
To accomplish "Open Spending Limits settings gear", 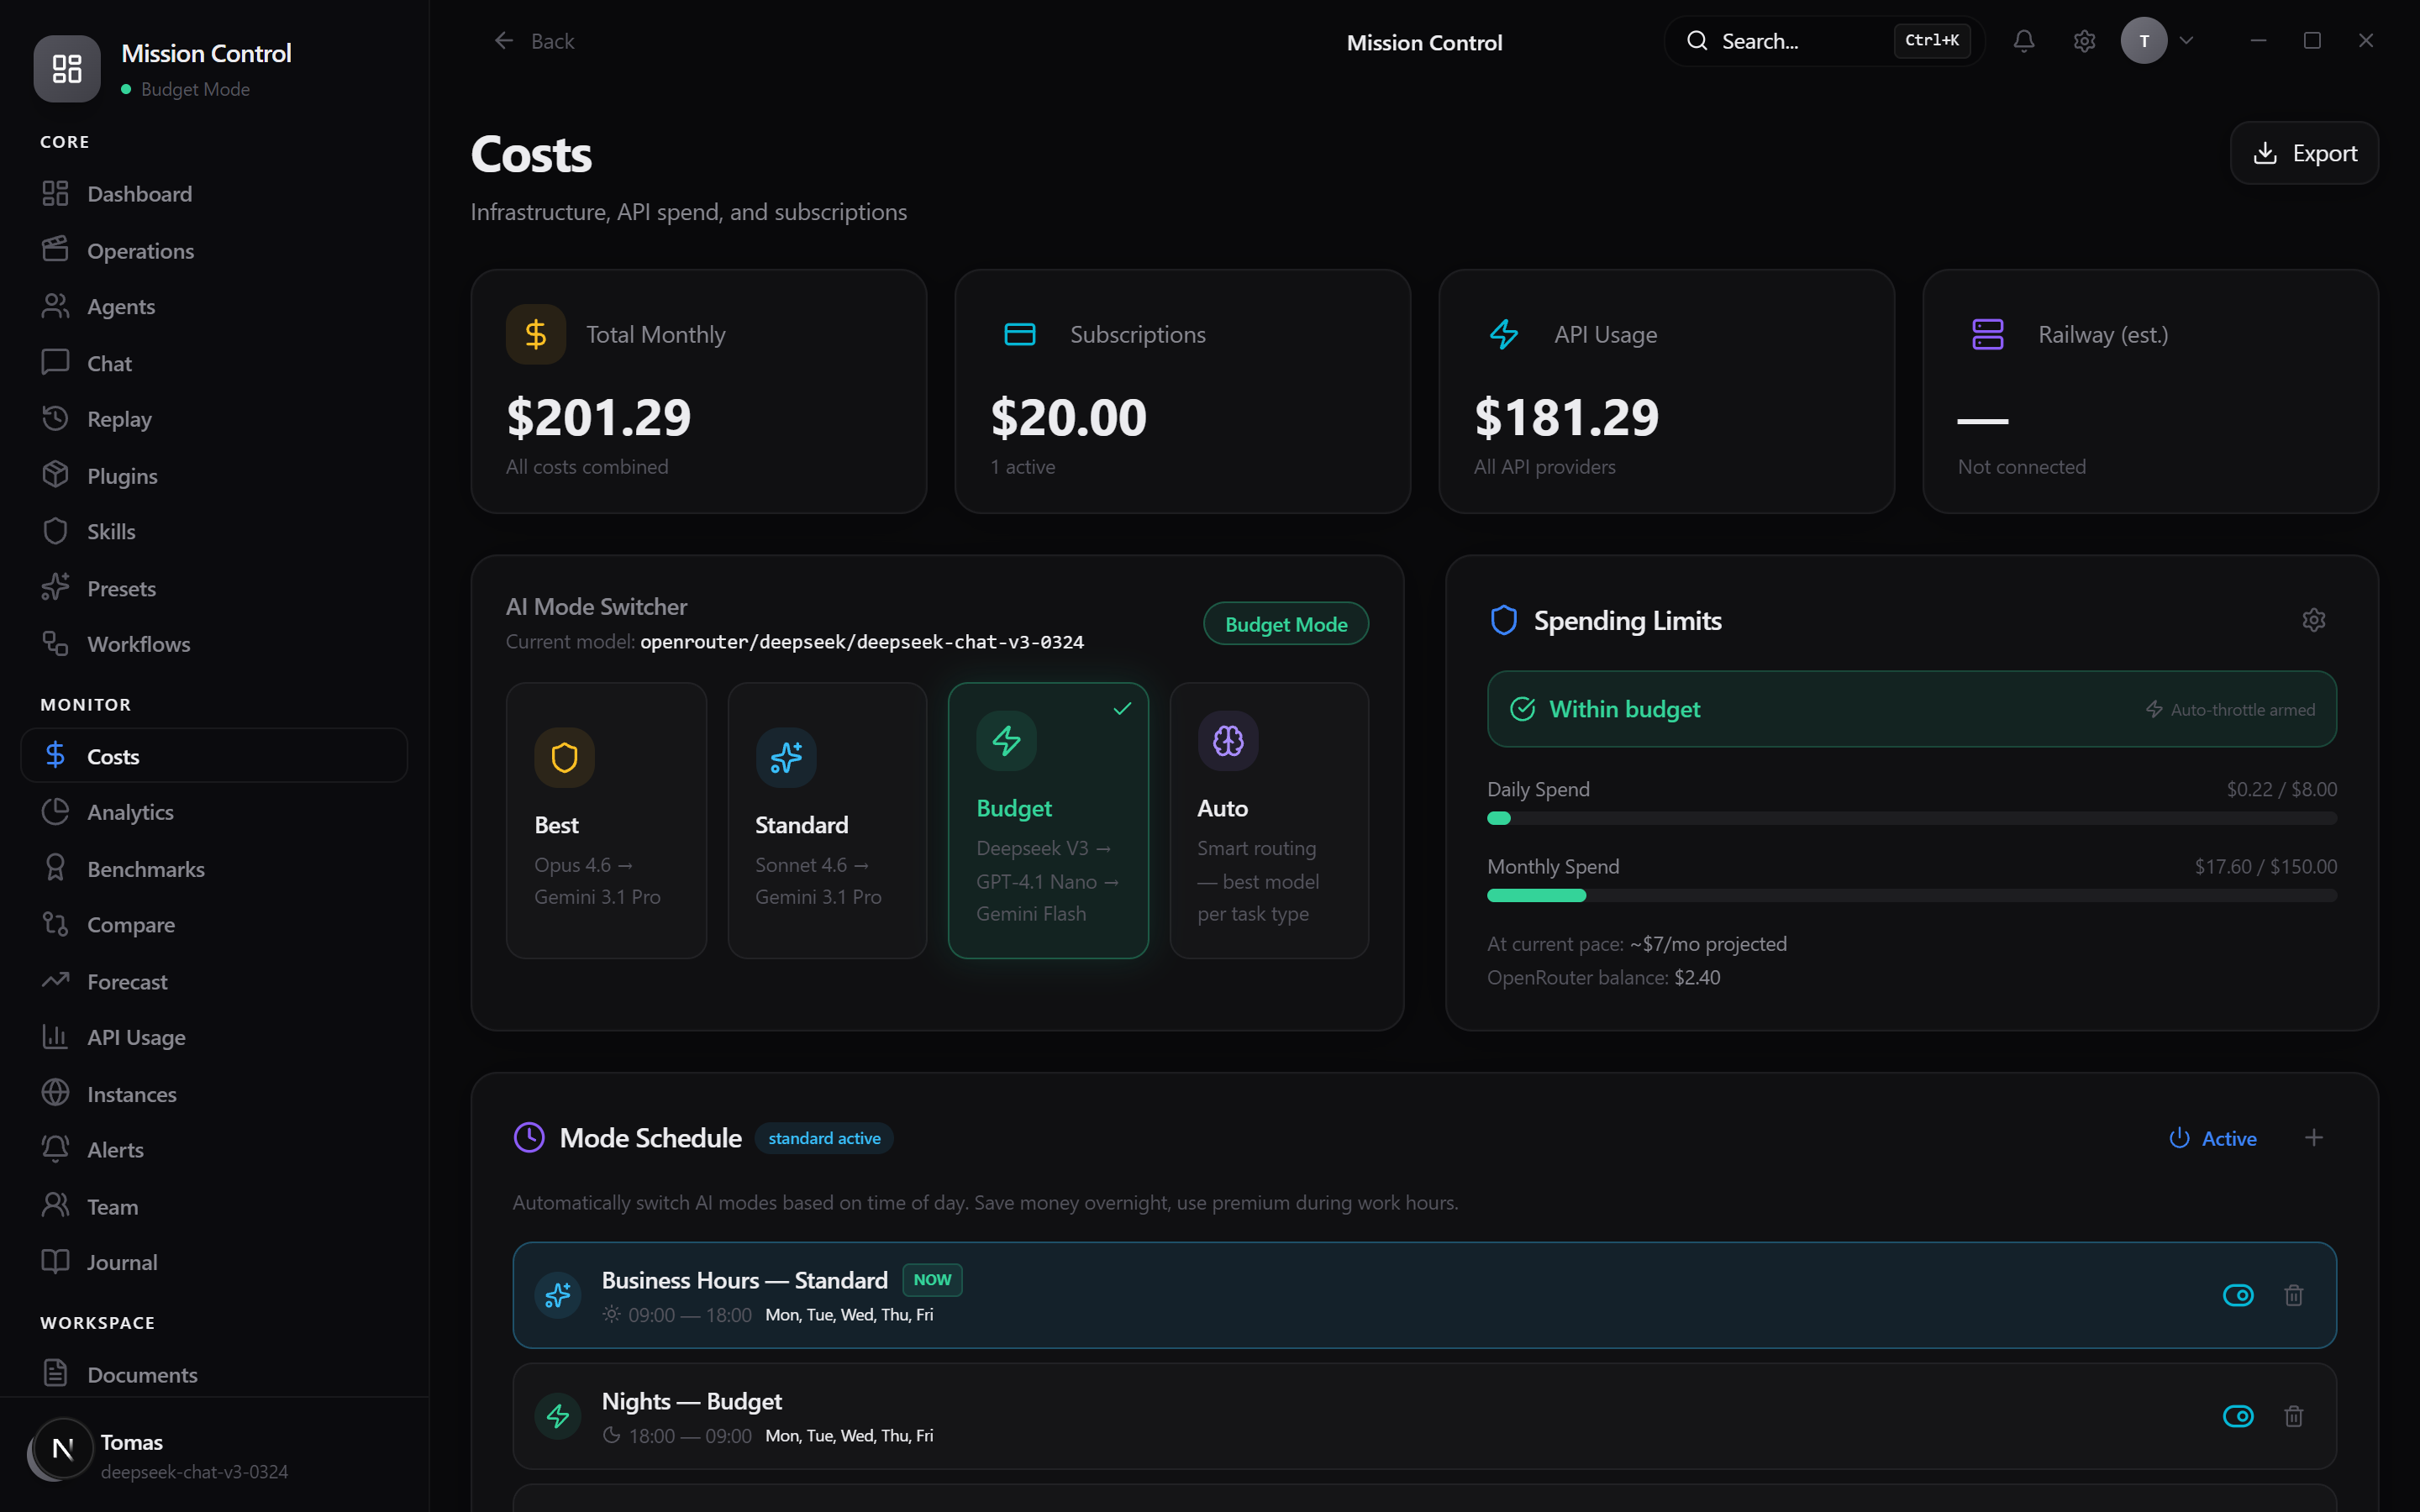I will coord(2313,620).
